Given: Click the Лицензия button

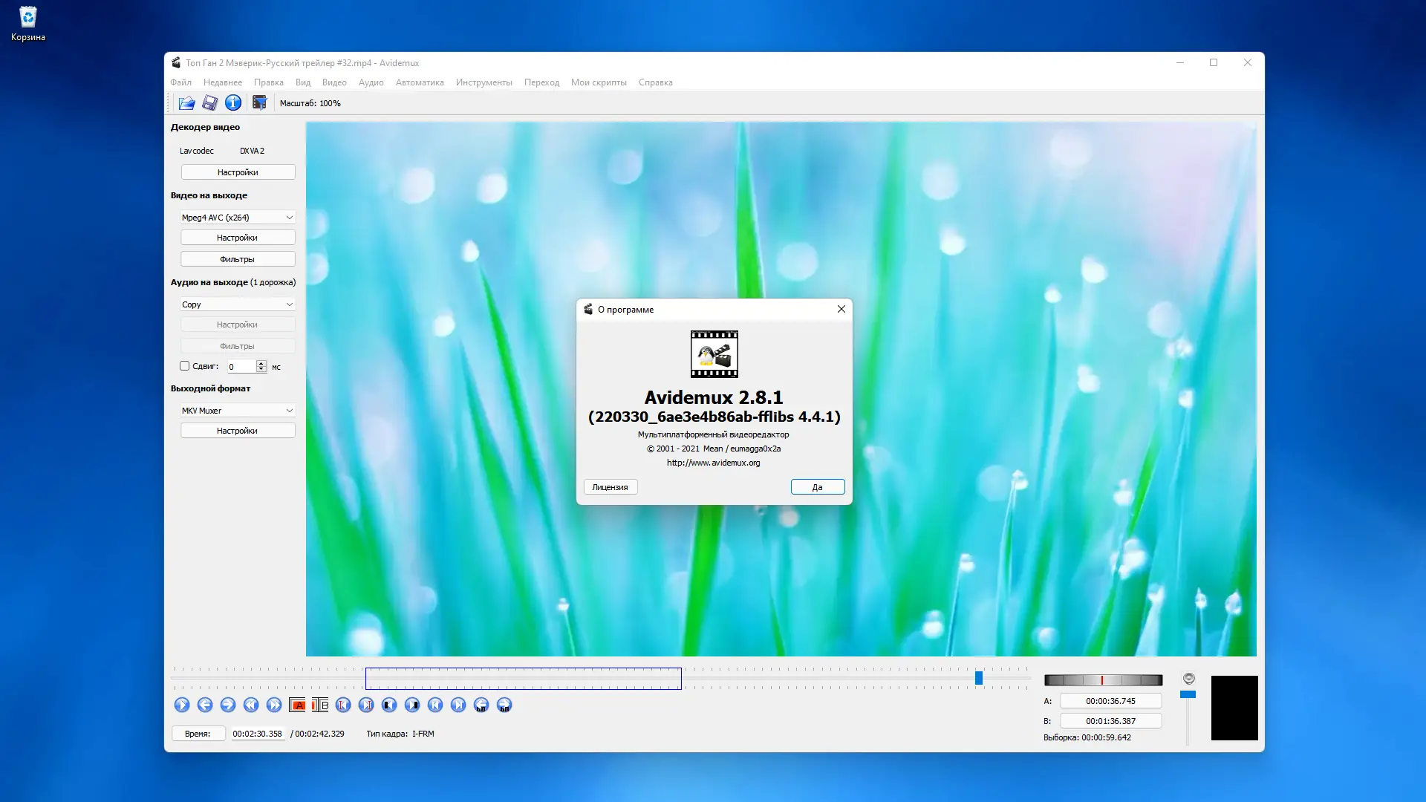Looking at the screenshot, I should [610, 487].
